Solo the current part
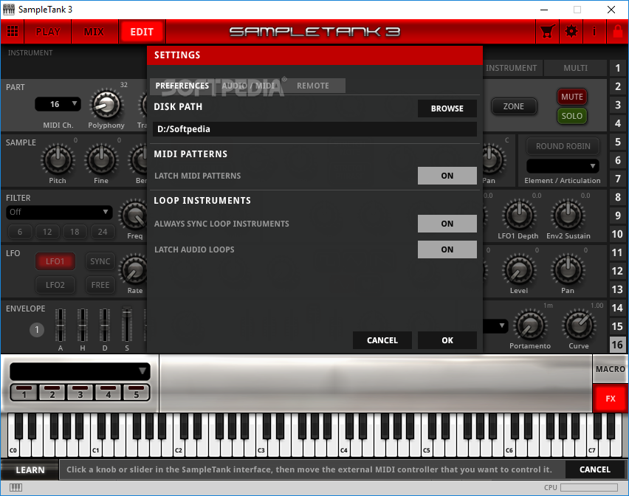The height and width of the screenshot is (496, 629). [571, 116]
